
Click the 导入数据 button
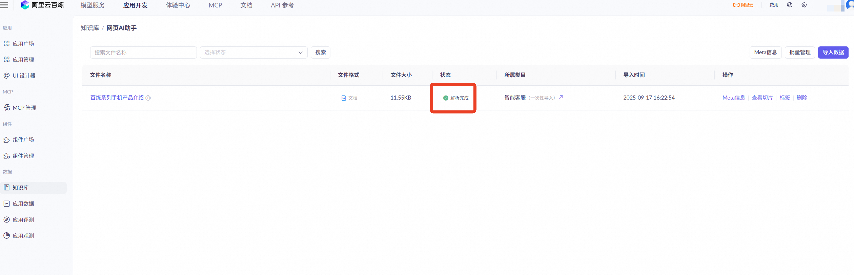point(833,52)
